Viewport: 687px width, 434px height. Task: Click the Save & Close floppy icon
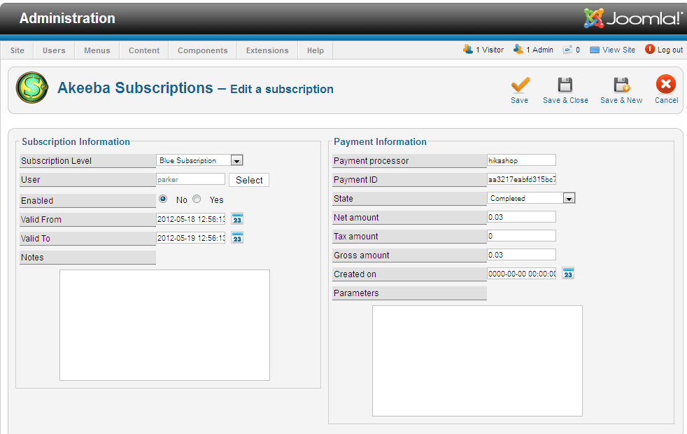pyautogui.click(x=565, y=85)
